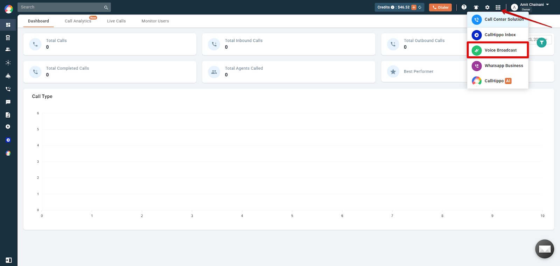Viewport: 560px width, 266px height.
Task: Open the messages chat bubble icon in sidebar
Action: point(8,102)
